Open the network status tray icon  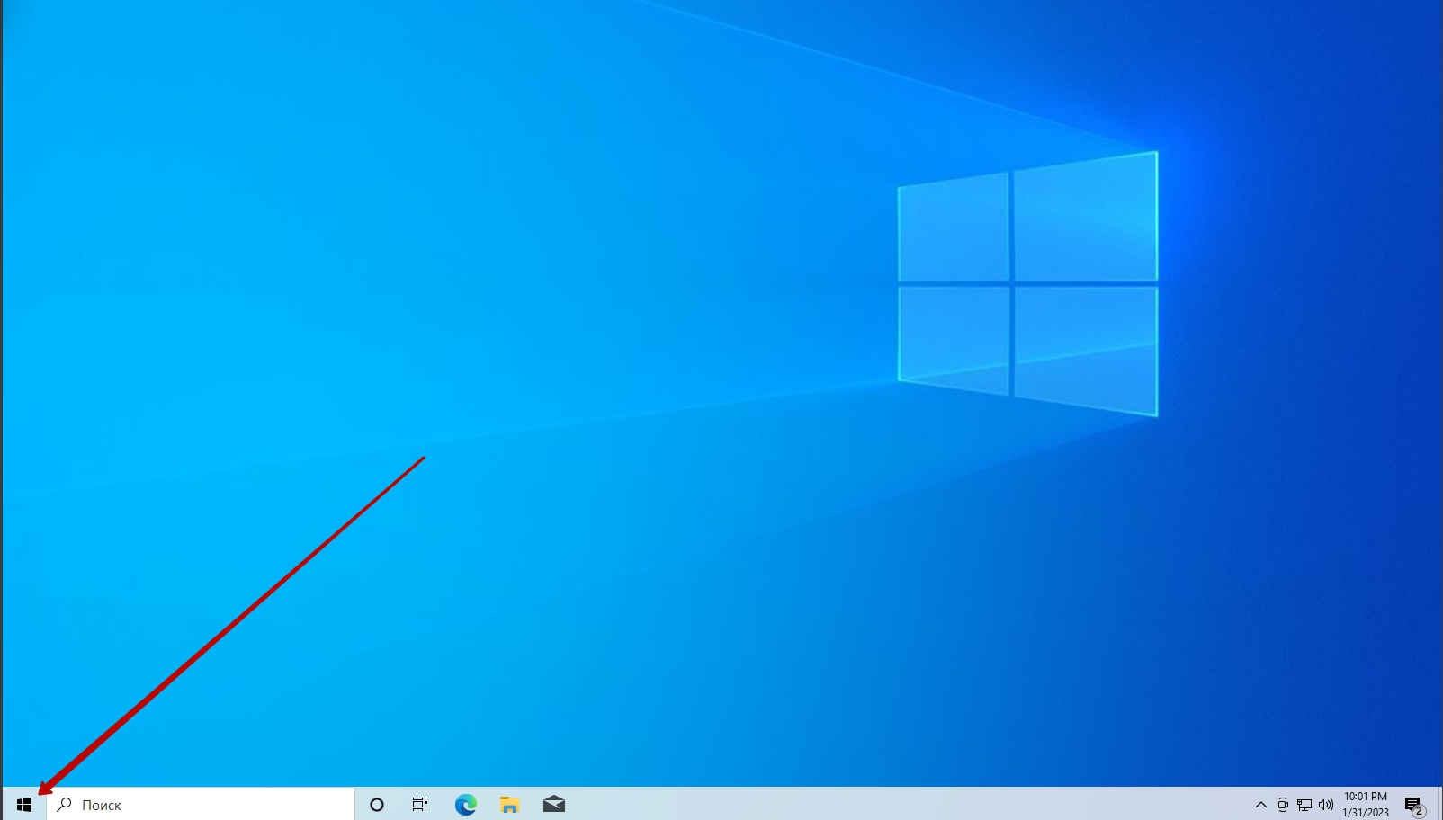(1304, 805)
